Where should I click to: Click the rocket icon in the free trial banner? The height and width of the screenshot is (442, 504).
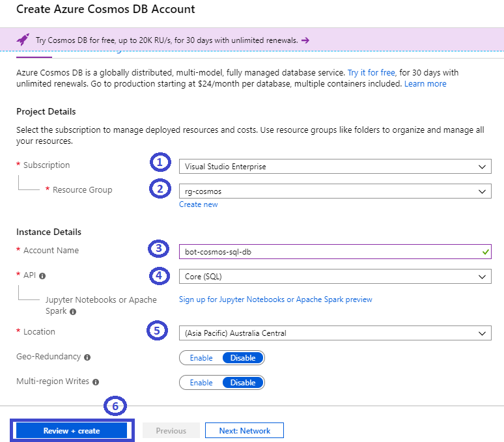click(x=23, y=40)
